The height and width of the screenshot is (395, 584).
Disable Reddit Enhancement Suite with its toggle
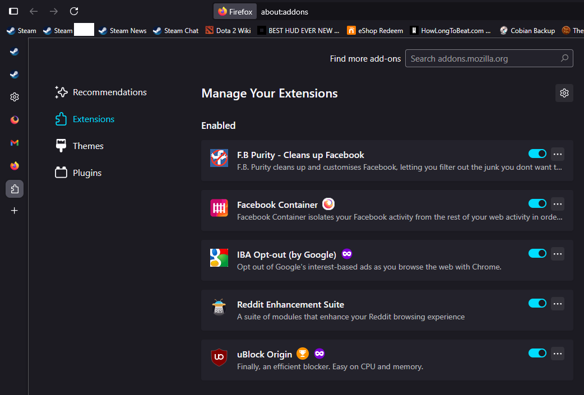click(x=537, y=304)
